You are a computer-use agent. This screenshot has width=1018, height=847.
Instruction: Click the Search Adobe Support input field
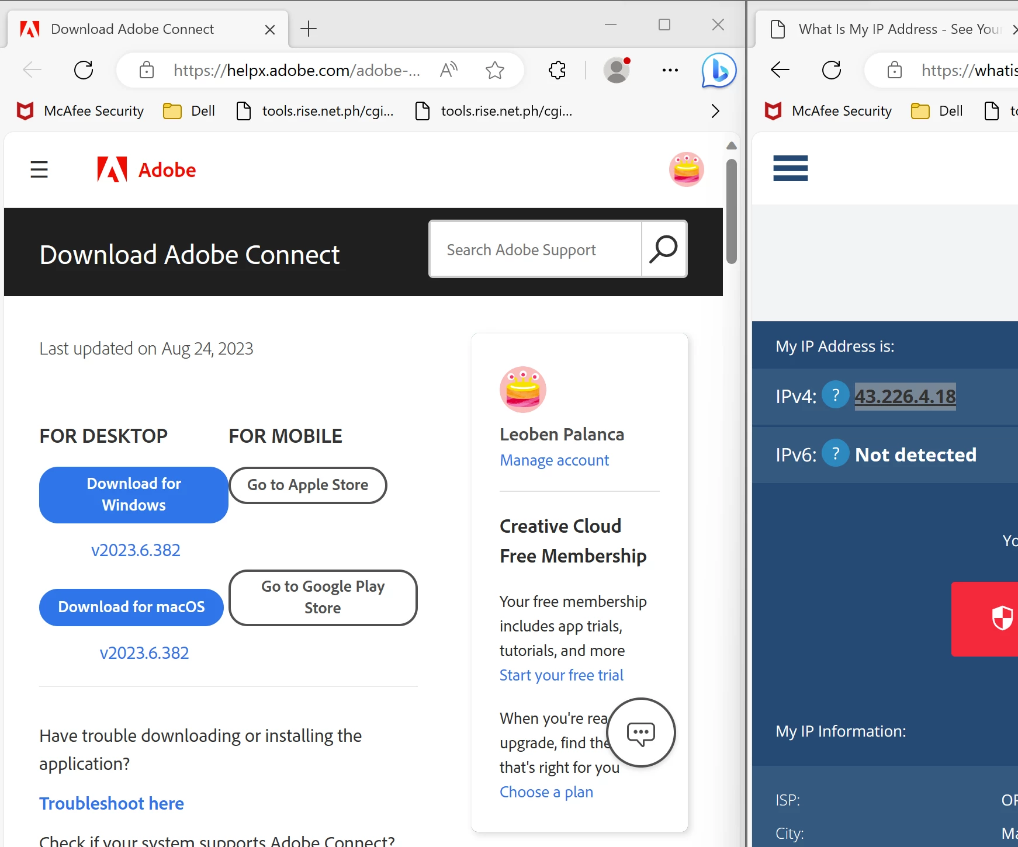tap(535, 249)
